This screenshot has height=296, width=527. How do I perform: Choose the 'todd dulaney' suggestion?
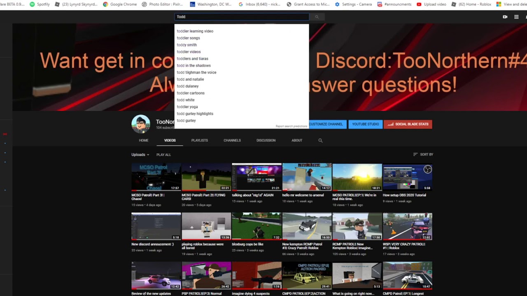(x=242, y=86)
